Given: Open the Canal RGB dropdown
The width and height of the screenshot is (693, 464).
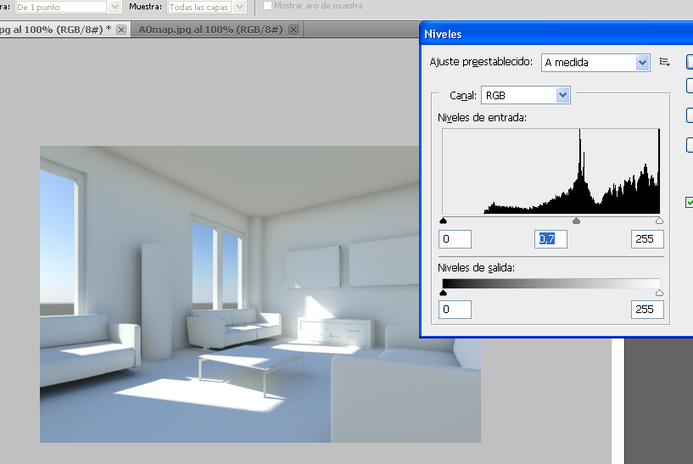Looking at the screenshot, I should (x=526, y=95).
